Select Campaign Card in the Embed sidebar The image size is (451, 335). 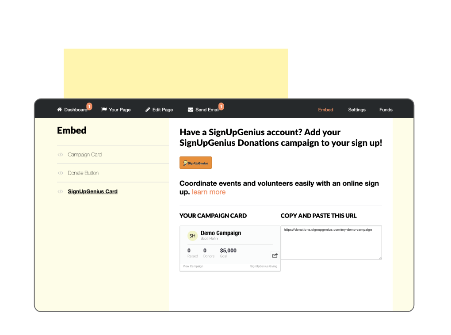tap(84, 155)
